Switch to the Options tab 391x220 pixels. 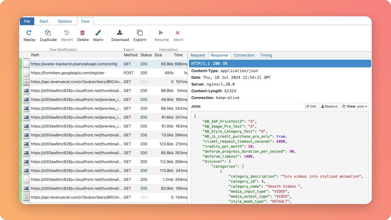point(65,21)
